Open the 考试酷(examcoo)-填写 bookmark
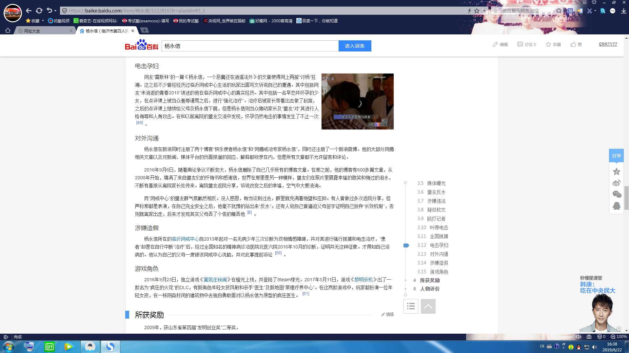 click(146, 21)
